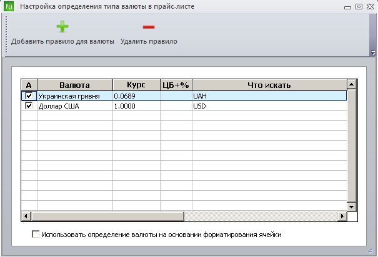Click the red minus delete-rule icon
The image size is (378, 257).
[x=149, y=27]
